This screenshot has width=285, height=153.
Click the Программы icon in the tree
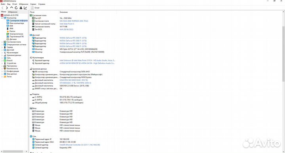[x=5, y=66]
